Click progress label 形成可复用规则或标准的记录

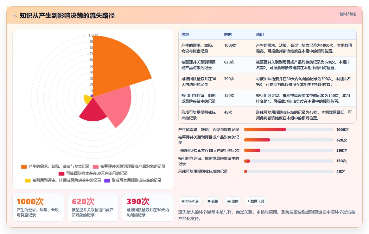pos(203,171)
